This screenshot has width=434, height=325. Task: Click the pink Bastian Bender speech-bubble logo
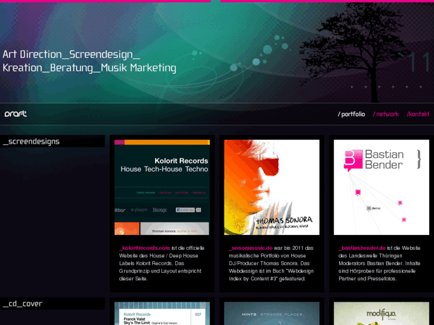(x=353, y=160)
